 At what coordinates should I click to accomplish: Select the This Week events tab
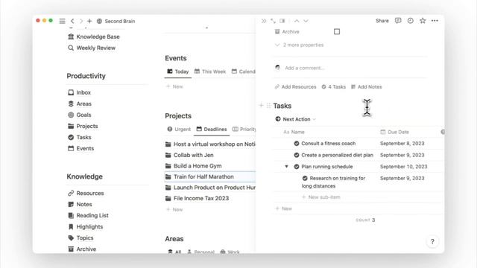click(x=210, y=71)
